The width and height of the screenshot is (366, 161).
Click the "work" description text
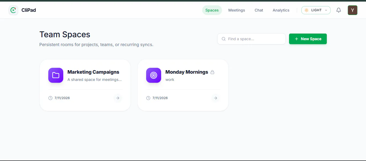coord(170,80)
